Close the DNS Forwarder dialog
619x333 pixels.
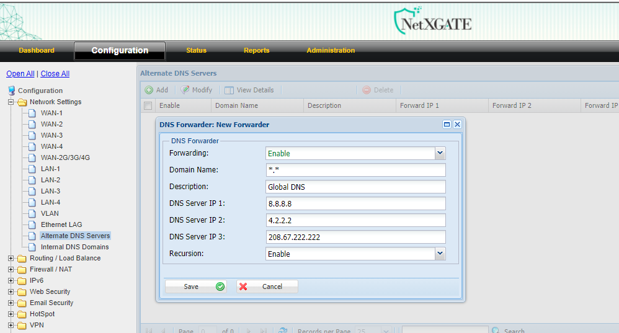[457, 125]
